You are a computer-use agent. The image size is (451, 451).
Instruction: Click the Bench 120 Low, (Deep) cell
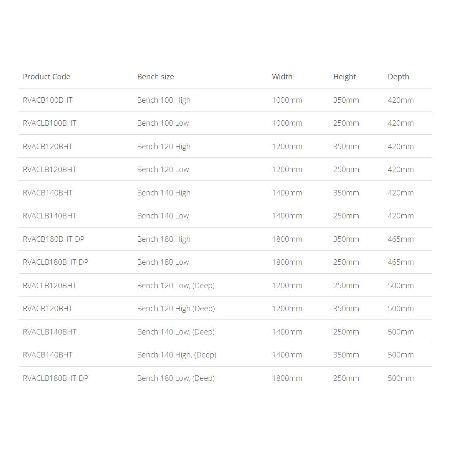click(176, 286)
